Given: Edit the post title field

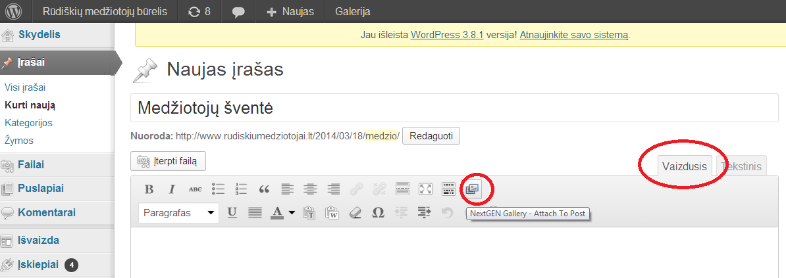Looking at the screenshot, I should click(454, 108).
